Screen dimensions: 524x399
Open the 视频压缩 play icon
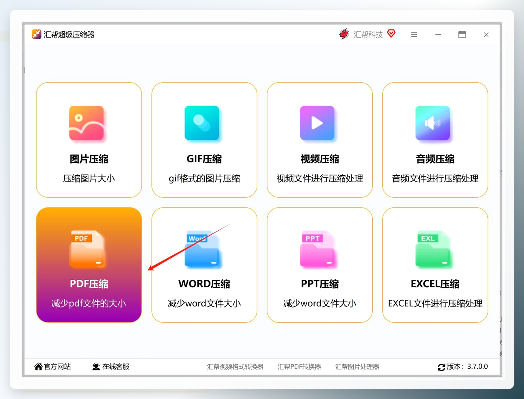[x=317, y=123]
